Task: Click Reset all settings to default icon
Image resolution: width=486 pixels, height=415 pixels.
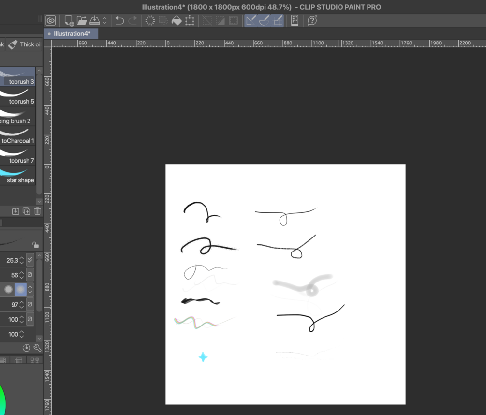Action: 26,348
